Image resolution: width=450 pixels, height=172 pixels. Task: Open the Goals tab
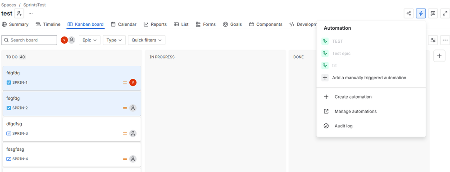[x=232, y=24]
